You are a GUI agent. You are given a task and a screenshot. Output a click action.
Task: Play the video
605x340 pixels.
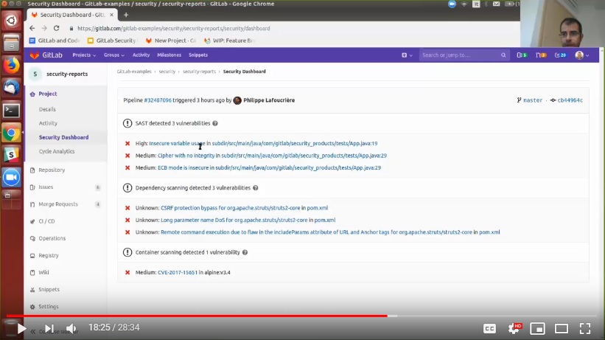click(21, 329)
